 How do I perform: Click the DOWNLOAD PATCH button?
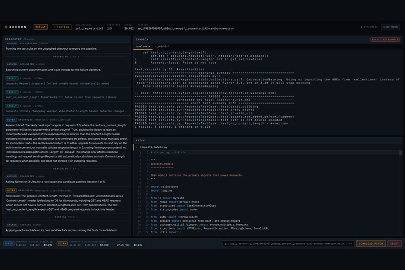point(371,244)
